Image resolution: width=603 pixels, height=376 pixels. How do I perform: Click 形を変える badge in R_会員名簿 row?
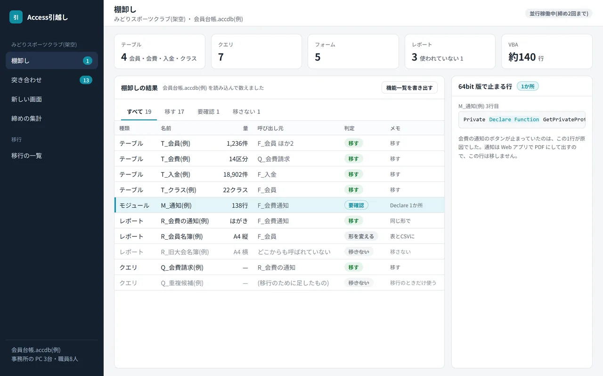(361, 236)
